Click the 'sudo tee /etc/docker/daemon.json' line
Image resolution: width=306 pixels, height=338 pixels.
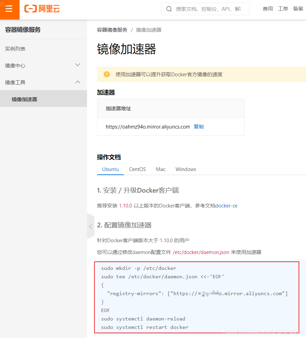[x=163, y=277]
